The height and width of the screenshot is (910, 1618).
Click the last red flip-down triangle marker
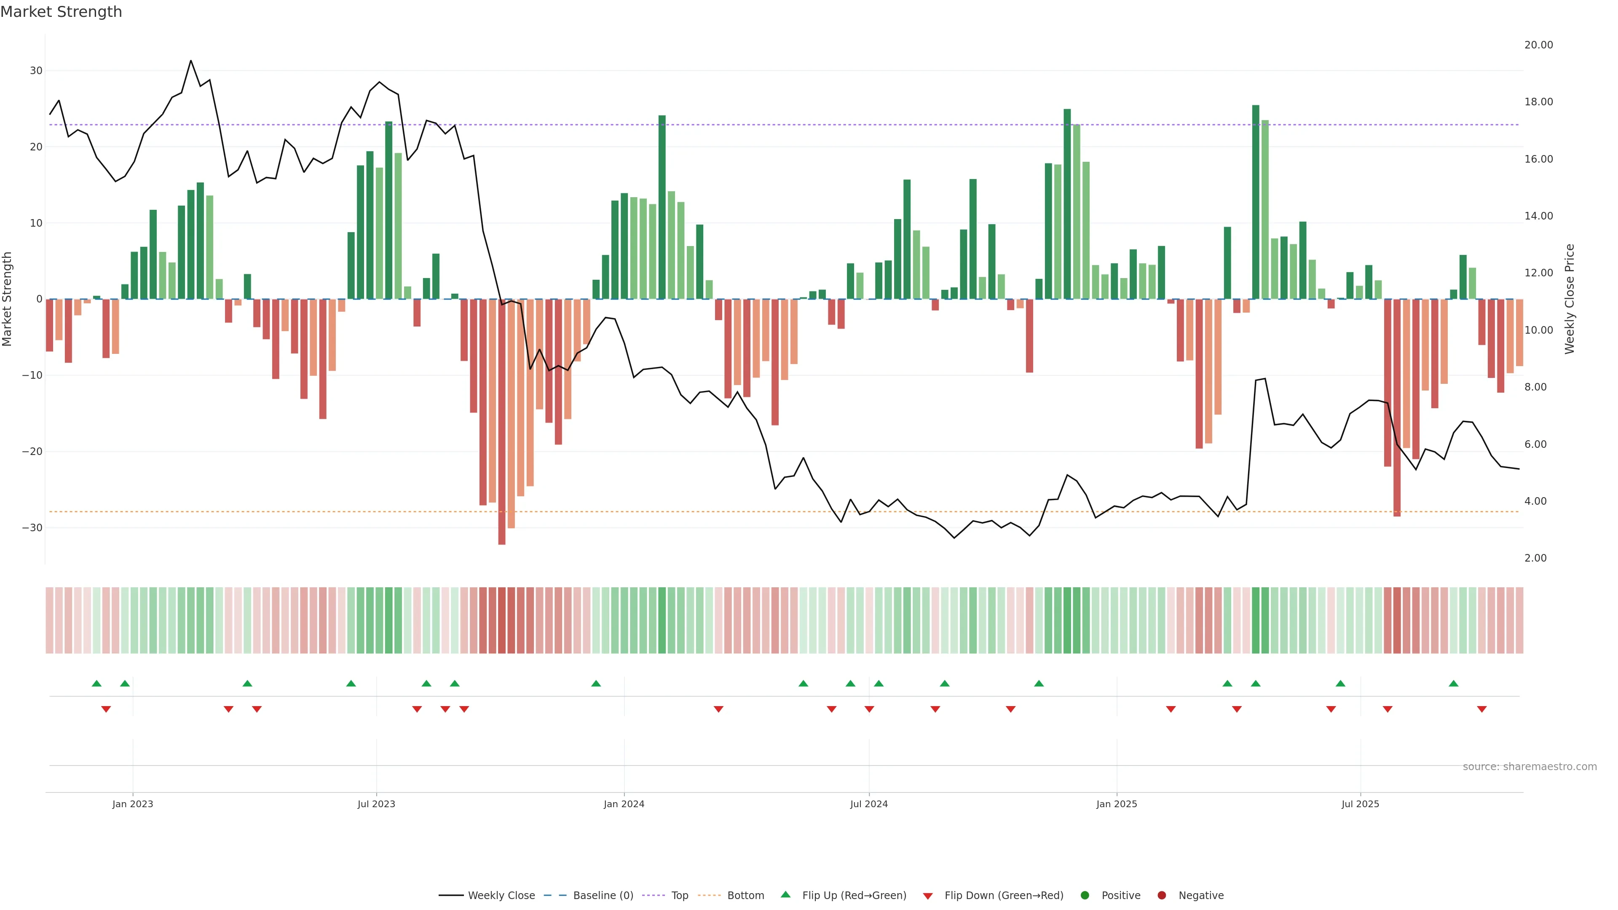(1482, 709)
